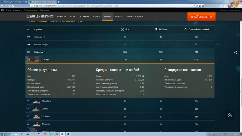Open the Windows Start menu

(3, 134)
